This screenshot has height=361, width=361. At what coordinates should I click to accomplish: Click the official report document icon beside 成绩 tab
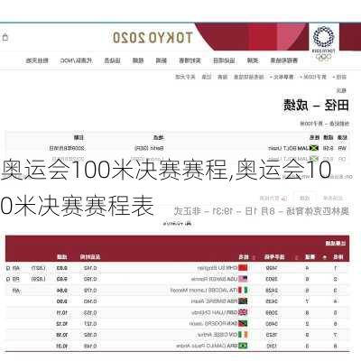pyautogui.click(x=284, y=198)
